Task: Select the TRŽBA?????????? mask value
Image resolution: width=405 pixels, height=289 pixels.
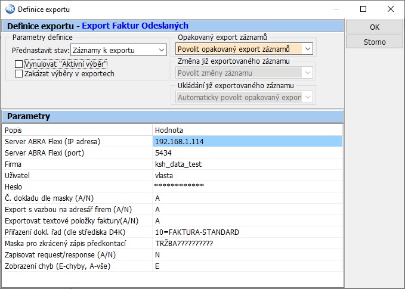Action: pos(248,243)
